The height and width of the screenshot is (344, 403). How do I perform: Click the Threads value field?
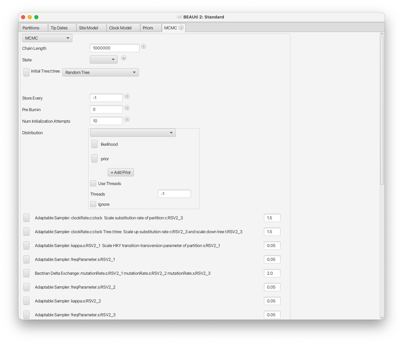(x=174, y=194)
